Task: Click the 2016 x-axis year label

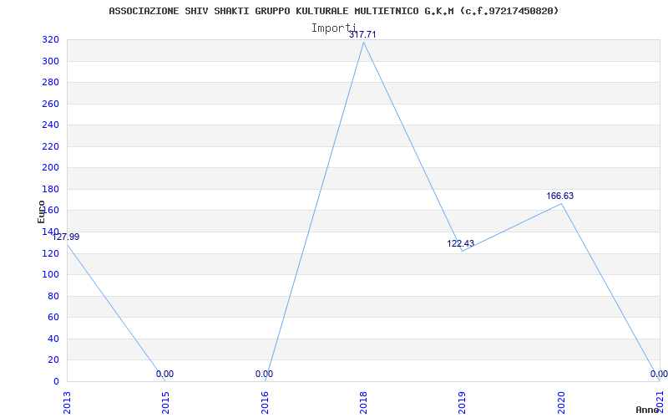Action: (x=265, y=403)
